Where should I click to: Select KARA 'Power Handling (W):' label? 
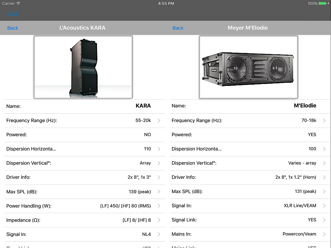pyautogui.click(x=29, y=206)
